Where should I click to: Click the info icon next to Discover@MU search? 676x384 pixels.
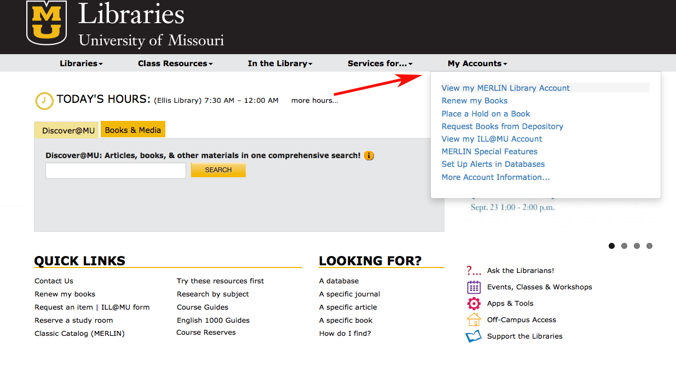click(x=369, y=155)
